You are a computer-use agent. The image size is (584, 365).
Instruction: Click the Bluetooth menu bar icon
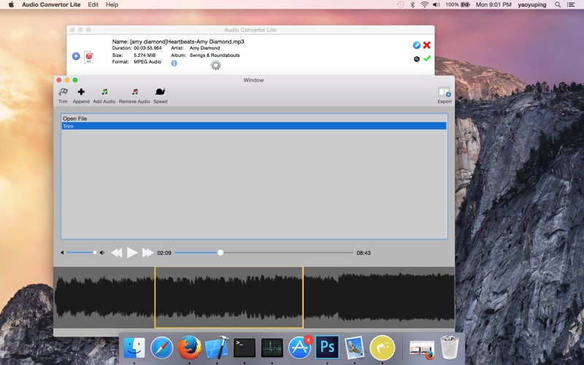pyautogui.click(x=412, y=4)
